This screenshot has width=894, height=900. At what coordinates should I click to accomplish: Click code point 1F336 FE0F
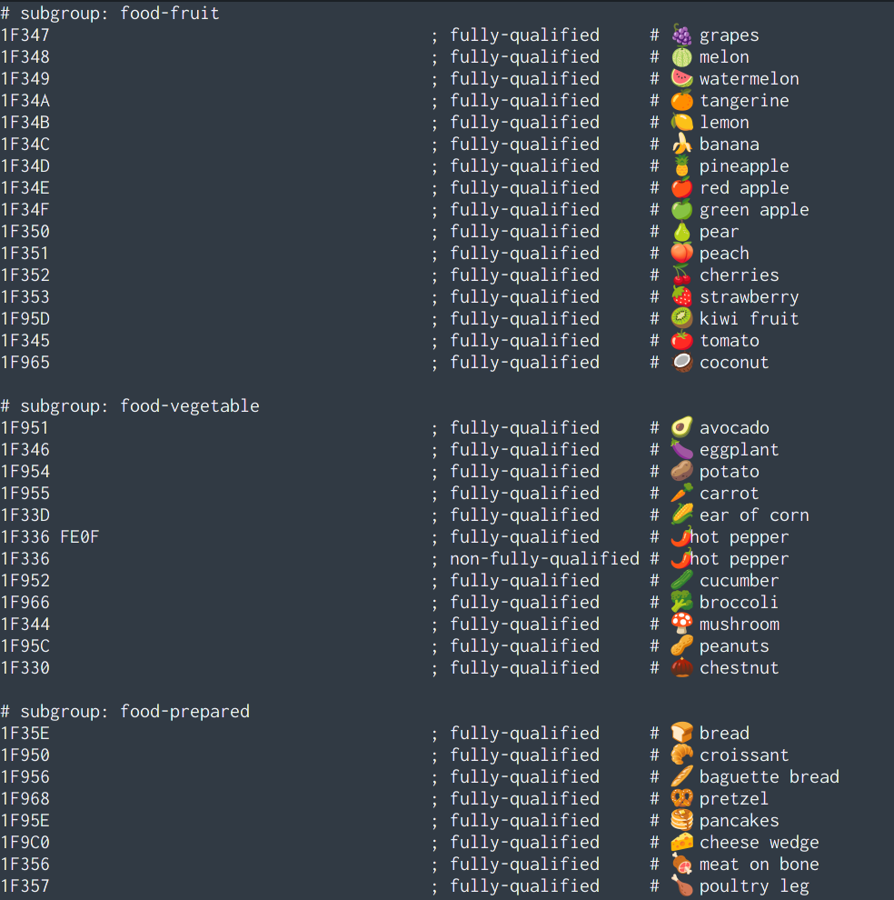pos(50,536)
